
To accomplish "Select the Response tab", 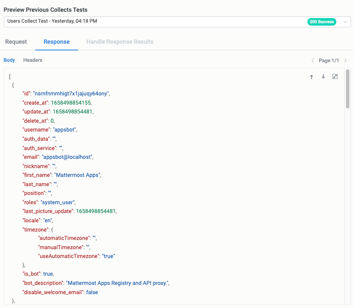I will [57, 42].
